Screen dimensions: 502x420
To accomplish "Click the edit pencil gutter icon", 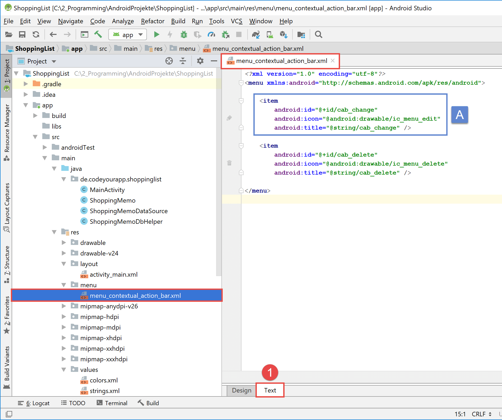I will coord(229,118).
